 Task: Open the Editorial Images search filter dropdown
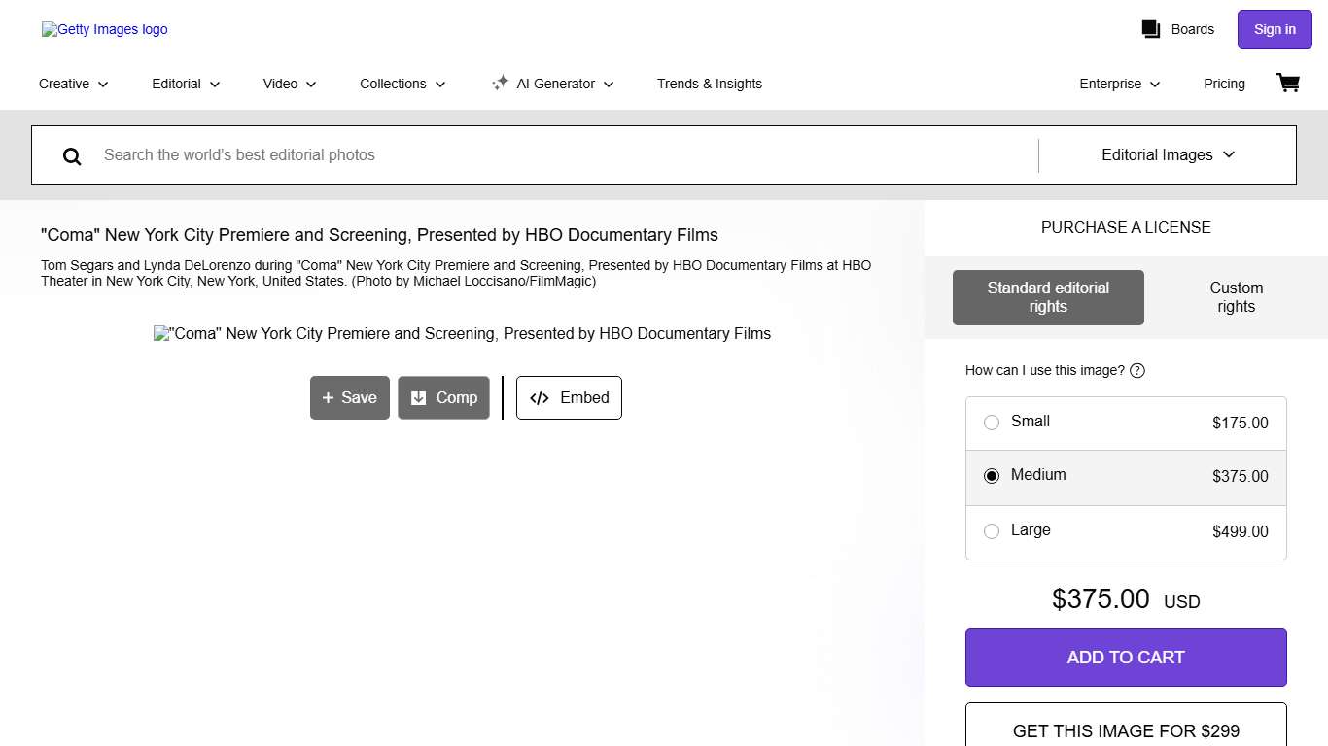click(1168, 154)
